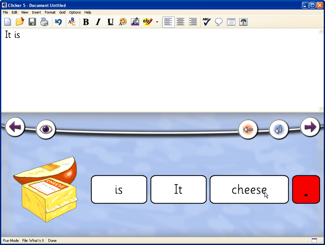
Task: Toggle italic formatting
Action: point(98,22)
